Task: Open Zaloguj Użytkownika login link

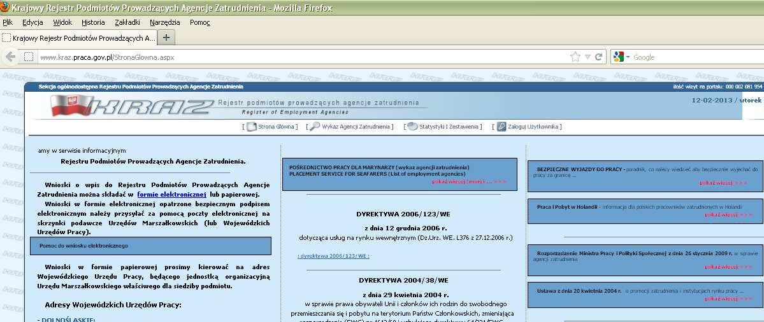Action: [x=533, y=127]
